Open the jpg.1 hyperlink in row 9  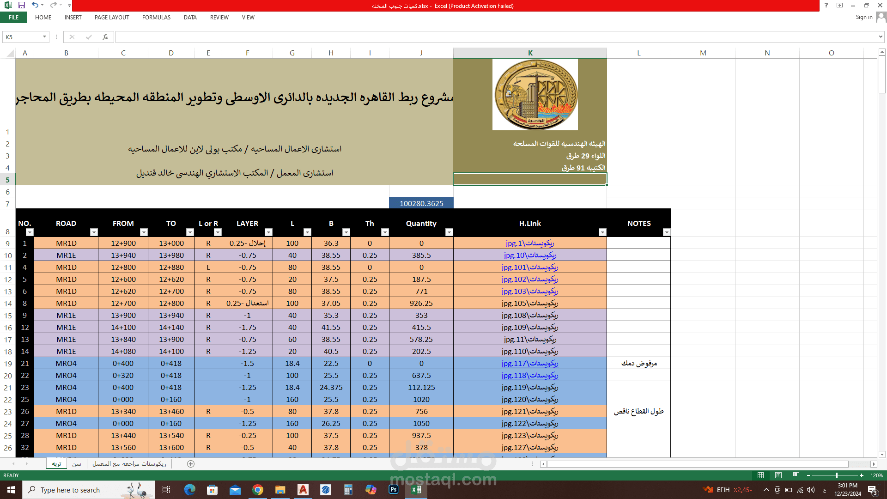click(529, 243)
